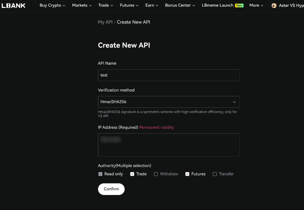Expand the More menu
The height and width of the screenshot is (210, 304).
click(256, 5)
